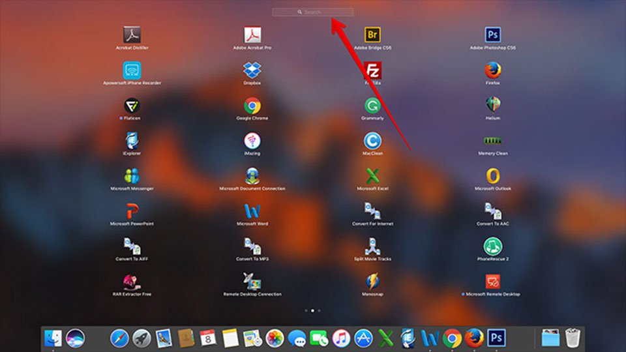Open Safari from the Dock
Viewport: 626px width, 352px height.
coord(119,338)
